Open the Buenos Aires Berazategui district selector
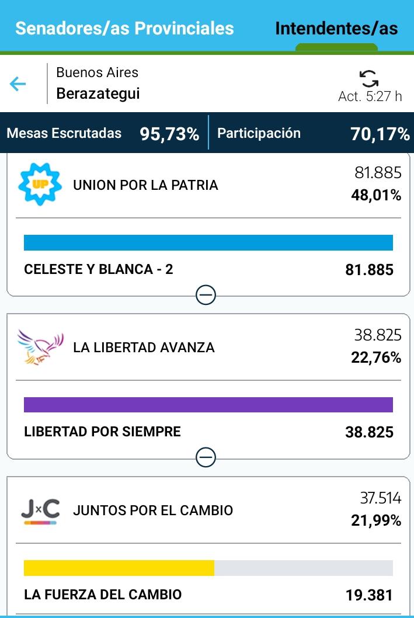The image size is (414, 618). (x=98, y=84)
